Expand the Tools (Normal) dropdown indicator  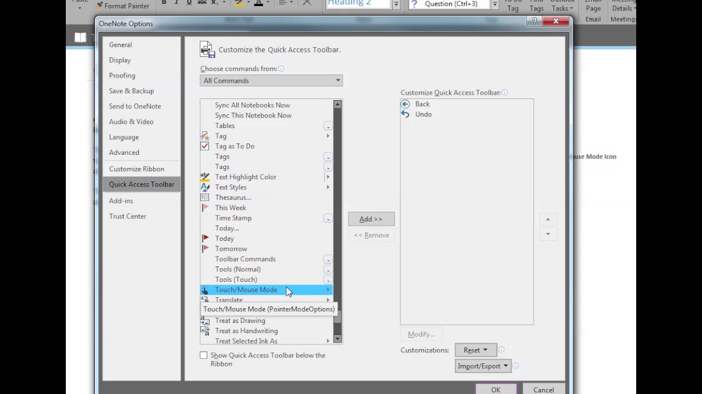pos(328,269)
